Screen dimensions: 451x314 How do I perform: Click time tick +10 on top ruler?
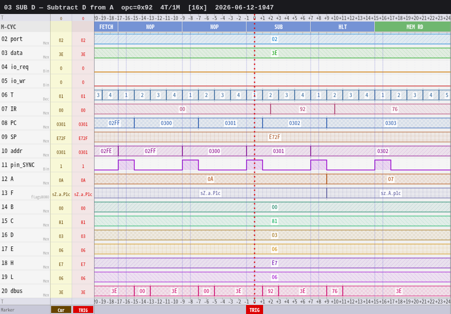[x=335, y=18]
